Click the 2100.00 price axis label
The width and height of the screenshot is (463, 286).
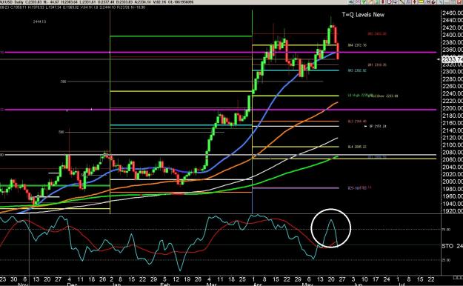coord(452,144)
